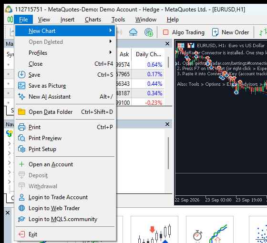Image resolution: width=267 pixels, height=243 pixels.
Task: Select Exit to quit MetaTrader
Action: click(65, 234)
